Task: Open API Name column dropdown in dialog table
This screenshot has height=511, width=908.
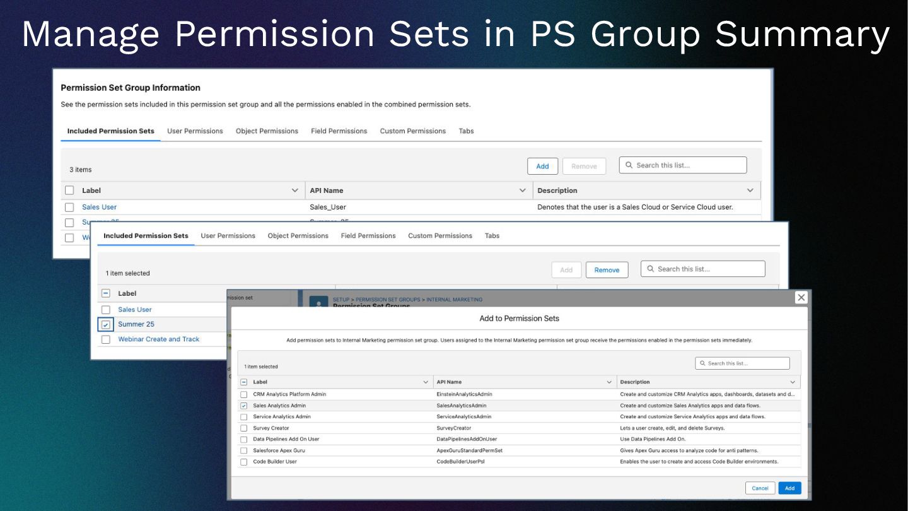Action: point(609,382)
